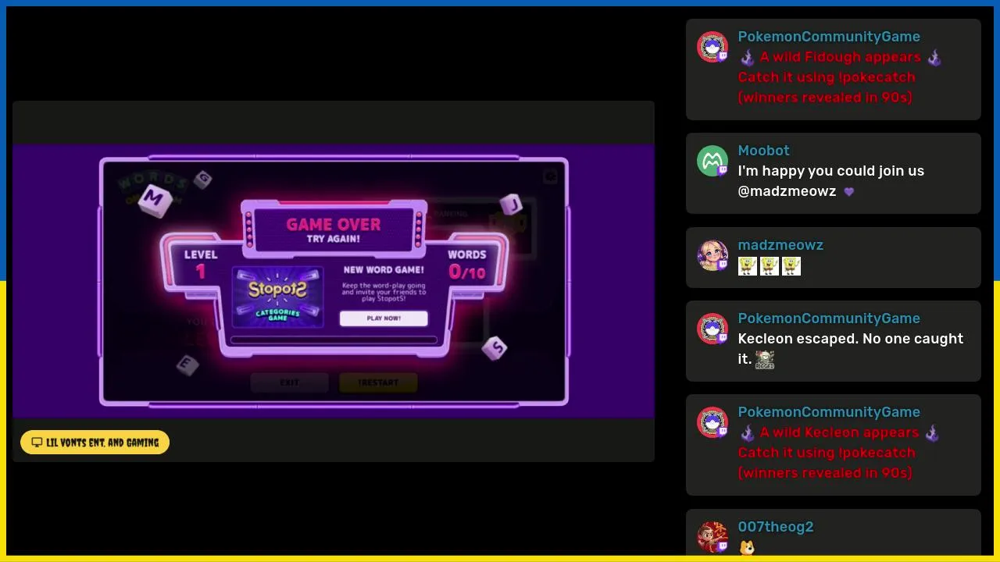This screenshot has width=1000, height=562.
Task: Click the PokemonCommunityGame username above Fidough message
Action: pos(829,37)
